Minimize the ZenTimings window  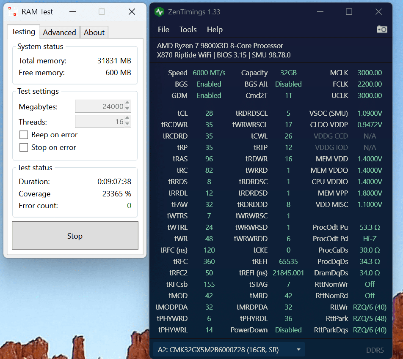pos(320,12)
